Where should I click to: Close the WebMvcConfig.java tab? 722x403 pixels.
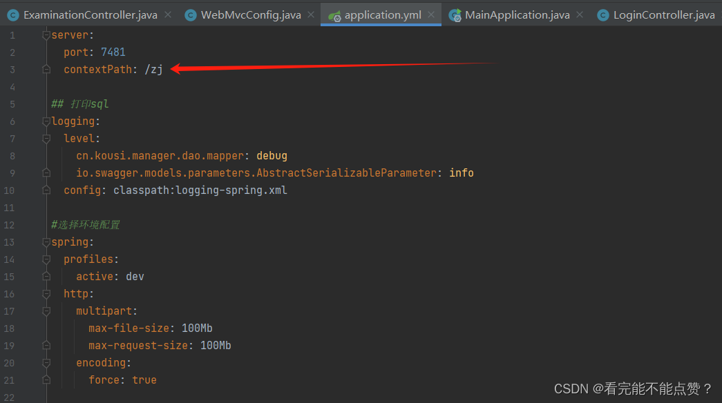[312, 14]
